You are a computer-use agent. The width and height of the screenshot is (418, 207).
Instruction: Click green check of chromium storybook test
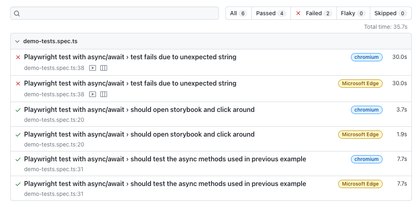18,110
